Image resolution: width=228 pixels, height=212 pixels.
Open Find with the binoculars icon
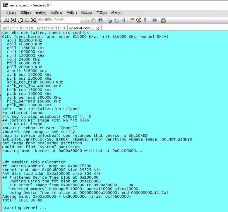[100, 20]
